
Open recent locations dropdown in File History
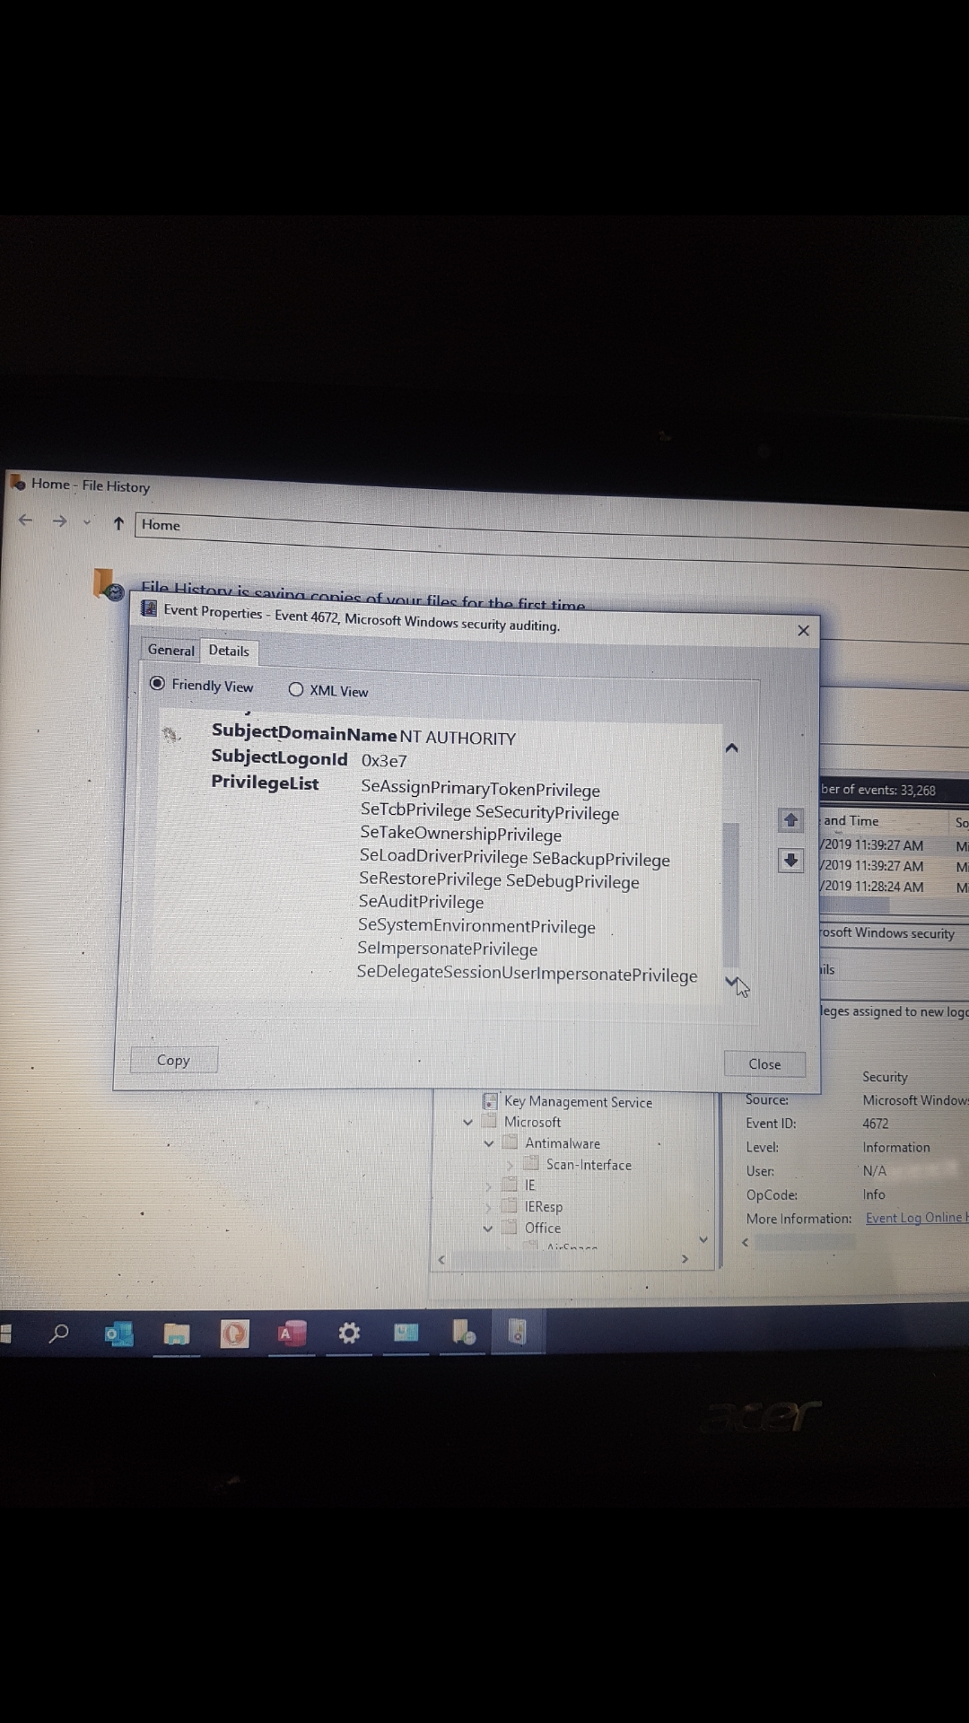[87, 521]
